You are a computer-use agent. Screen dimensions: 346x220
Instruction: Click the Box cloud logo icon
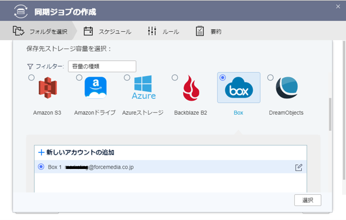click(239, 89)
